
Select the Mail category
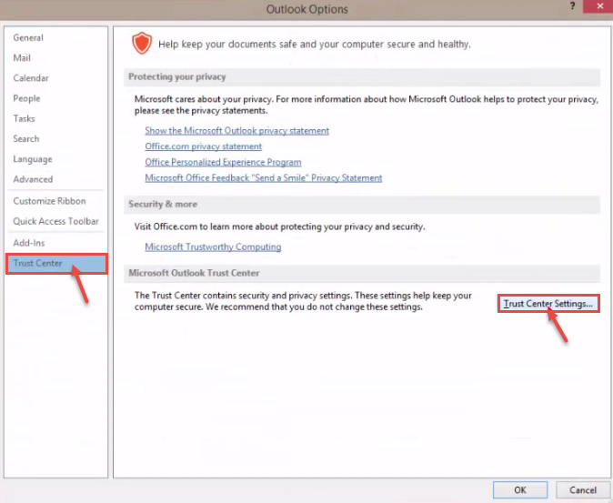(22, 58)
